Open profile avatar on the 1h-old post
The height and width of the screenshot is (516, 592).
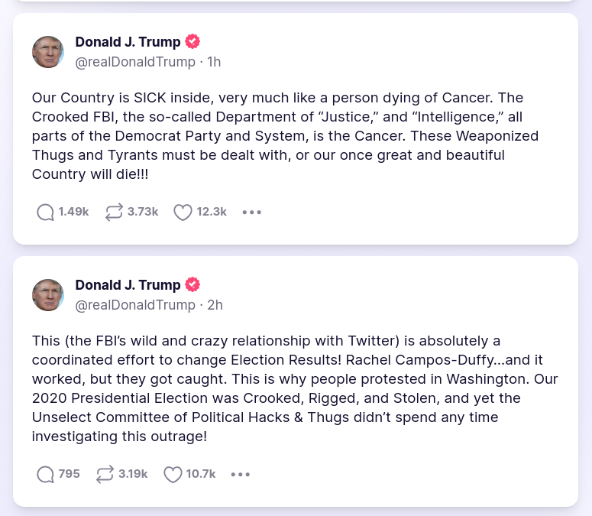48,52
